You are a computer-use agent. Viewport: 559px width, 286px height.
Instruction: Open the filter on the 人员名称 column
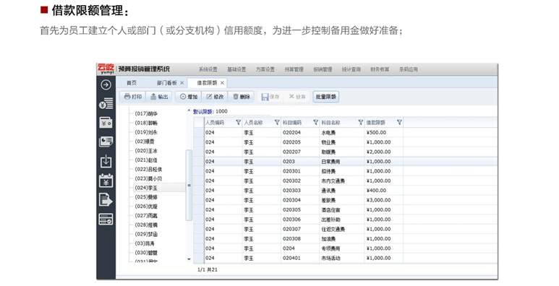tap(277, 123)
